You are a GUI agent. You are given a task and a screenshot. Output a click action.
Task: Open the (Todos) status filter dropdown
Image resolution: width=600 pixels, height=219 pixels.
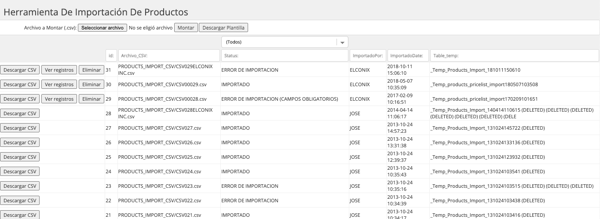[285, 42]
